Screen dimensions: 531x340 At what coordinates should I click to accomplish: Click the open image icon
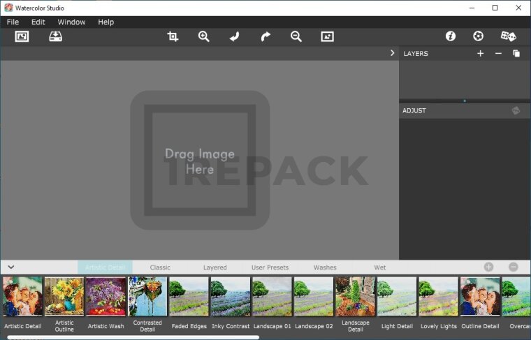[x=22, y=36]
